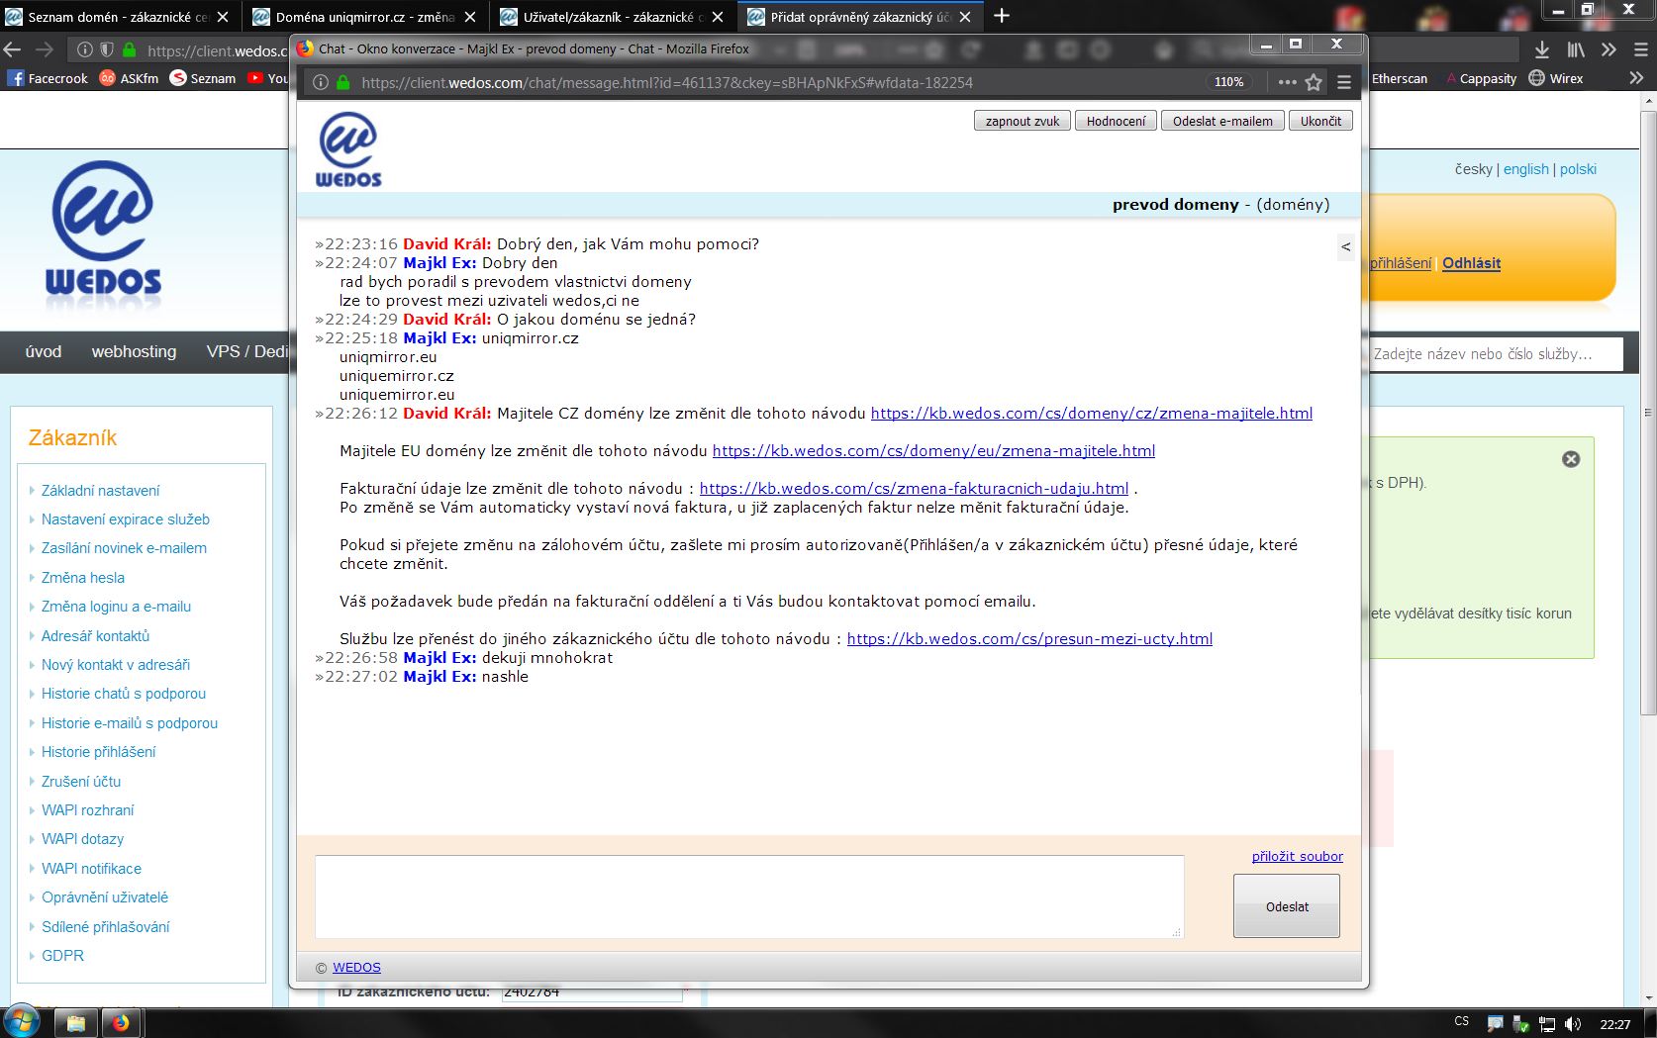This screenshot has height=1038, width=1657.
Task: Open the presun-mezi-ucty help link
Action: coord(1029,639)
